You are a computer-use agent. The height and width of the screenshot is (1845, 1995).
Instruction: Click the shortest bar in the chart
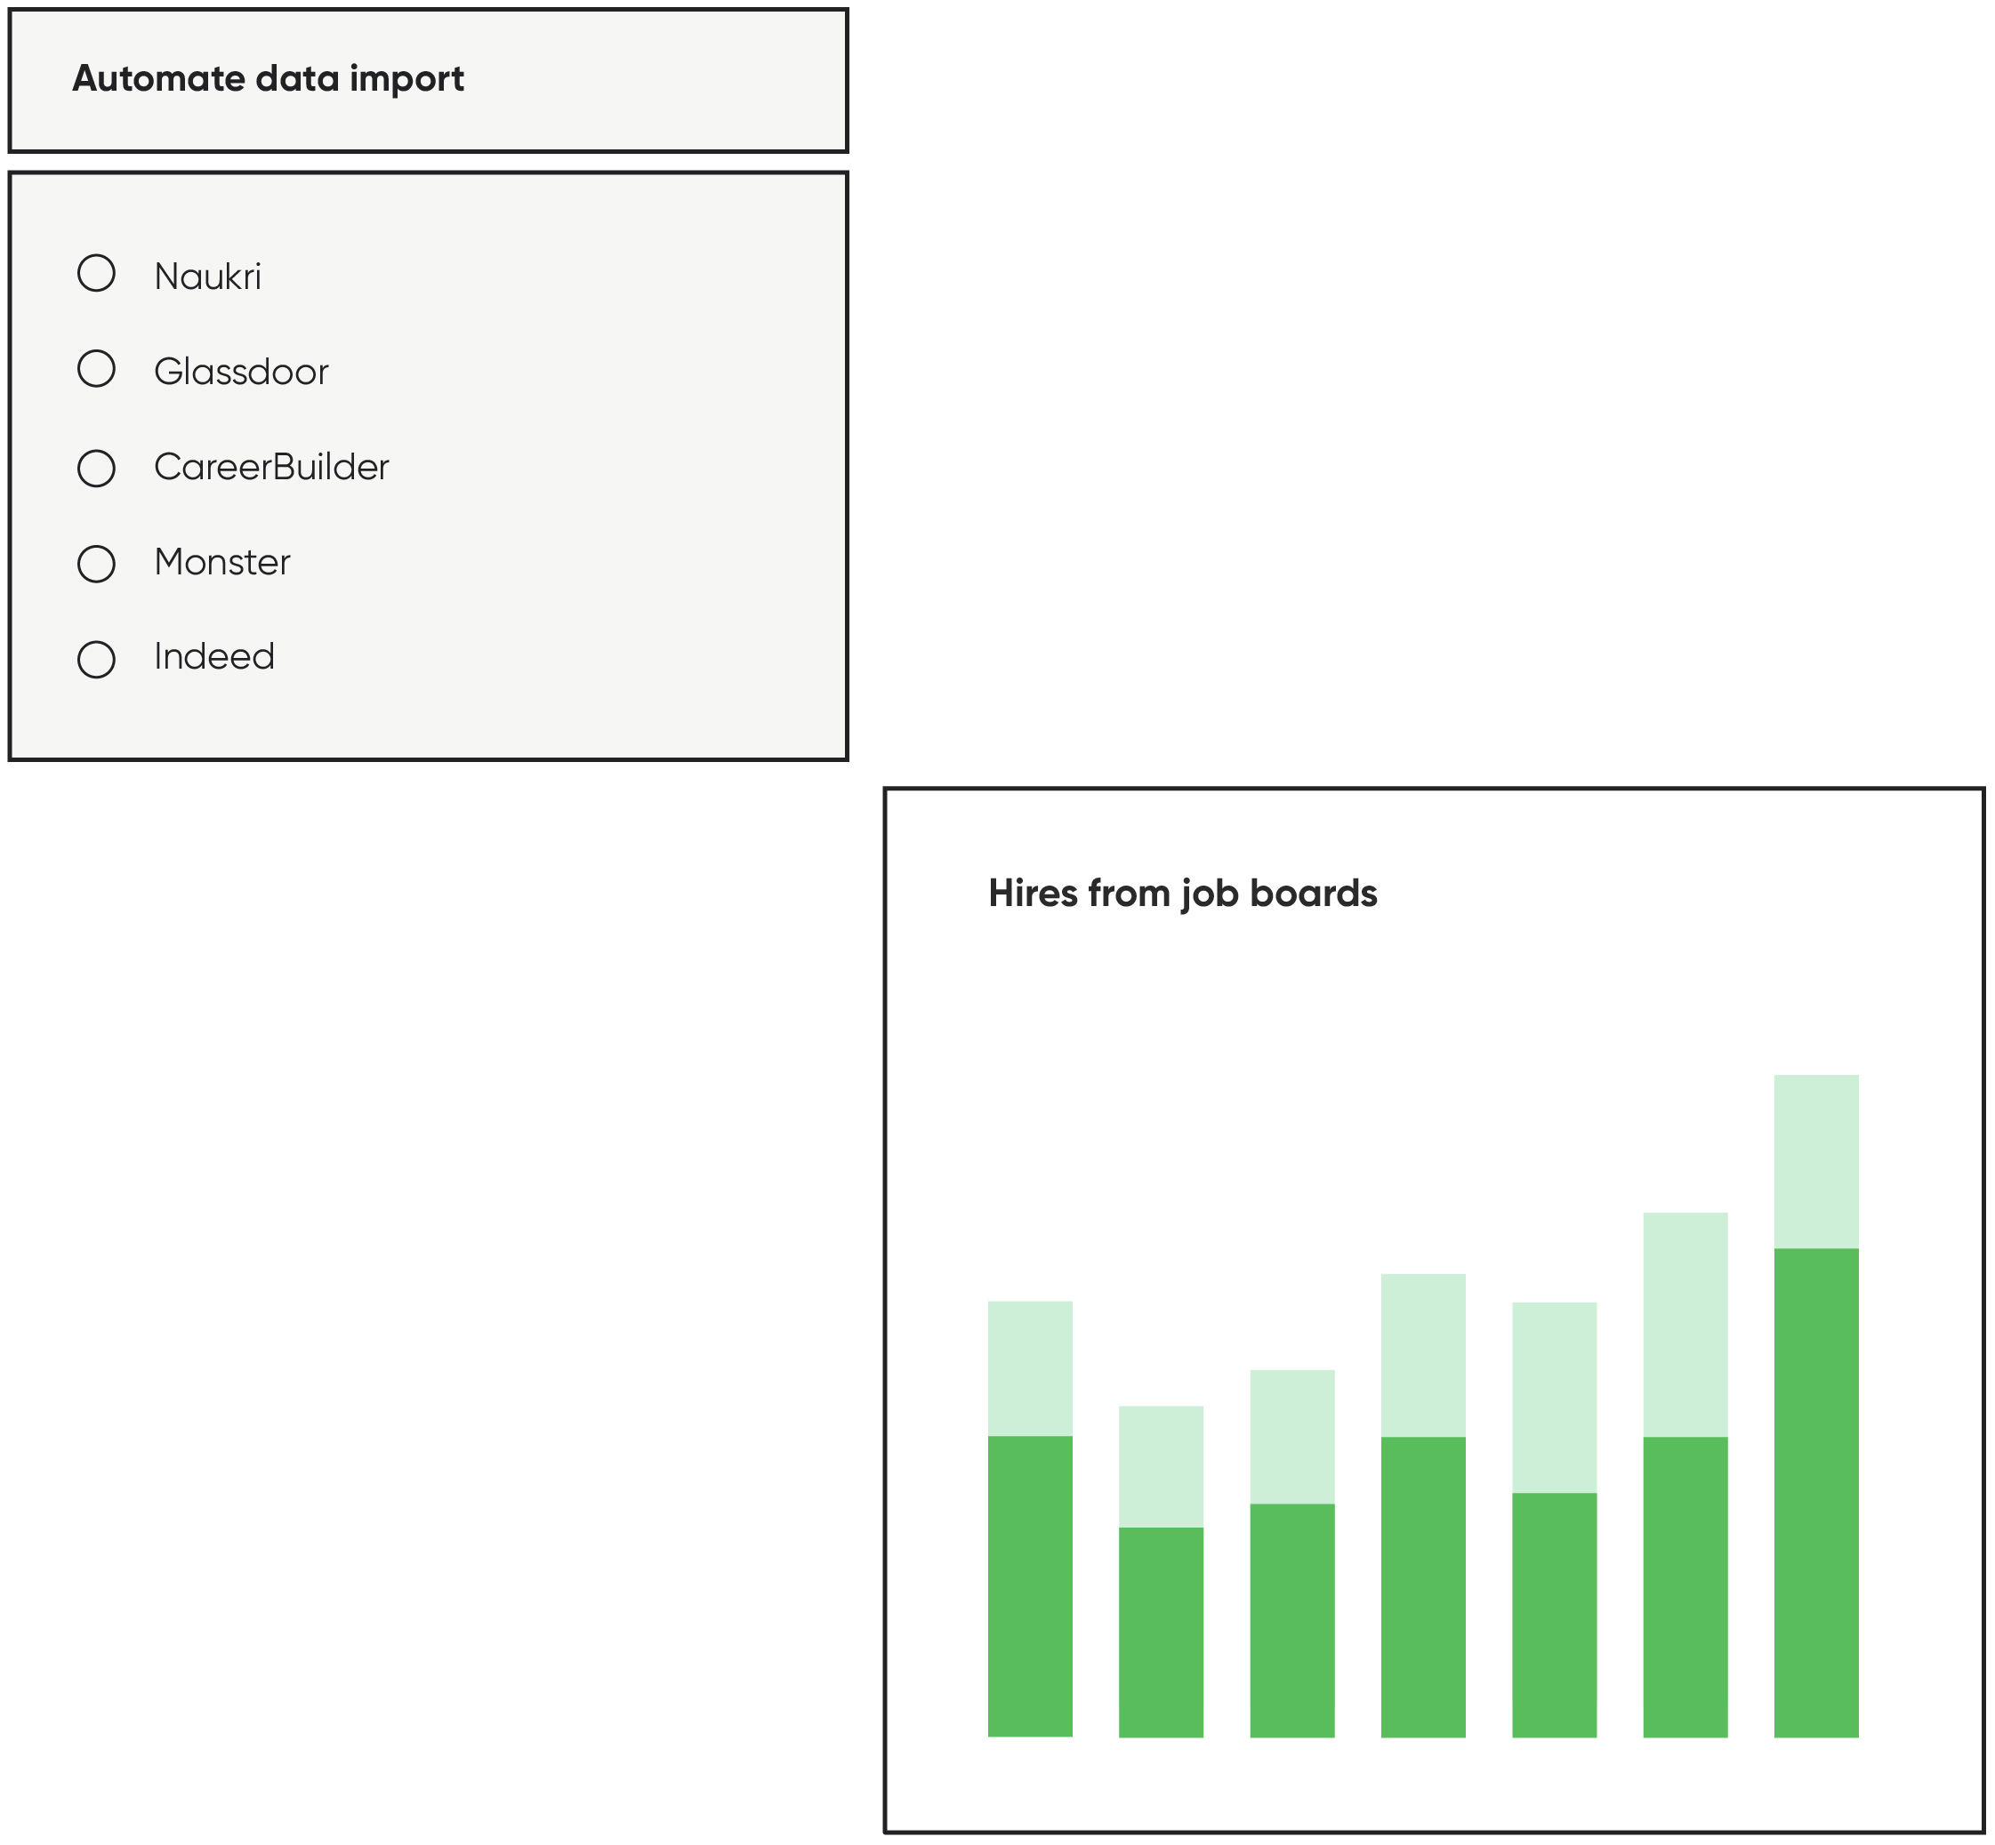(1160, 1571)
